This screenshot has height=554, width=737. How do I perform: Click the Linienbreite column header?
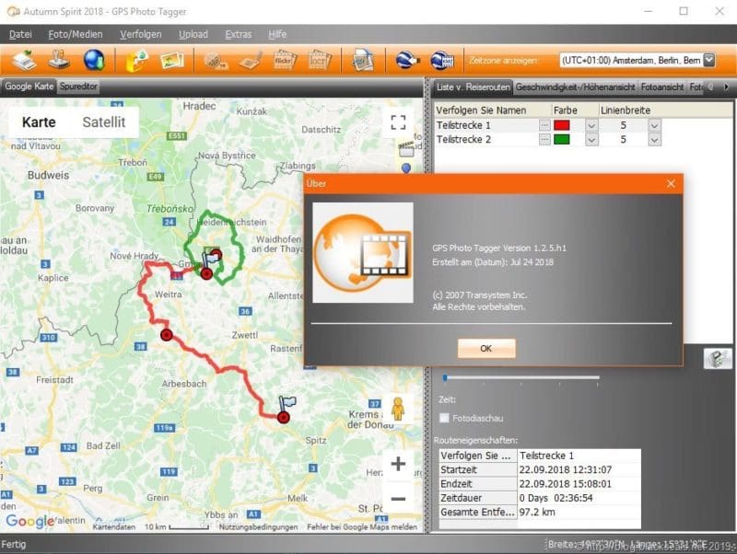coord(626,110)
